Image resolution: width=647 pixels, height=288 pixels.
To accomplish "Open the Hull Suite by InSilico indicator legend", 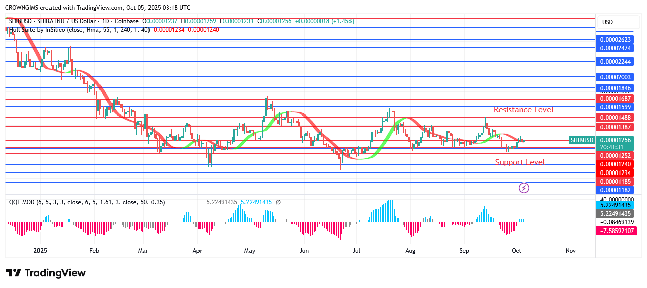I will point(78,30).
